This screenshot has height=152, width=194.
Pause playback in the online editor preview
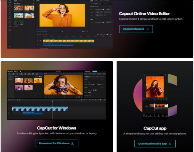tap(62, 31)
